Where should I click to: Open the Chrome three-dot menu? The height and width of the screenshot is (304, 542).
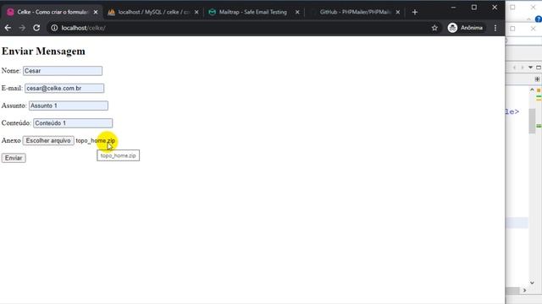click(495, 28)
